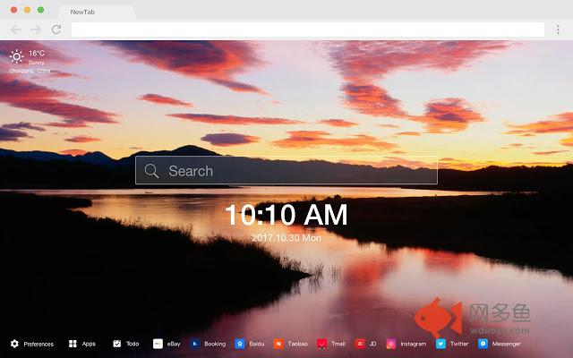
Task: Open Preferences gear icon
Action: click(x=14, y=344)
